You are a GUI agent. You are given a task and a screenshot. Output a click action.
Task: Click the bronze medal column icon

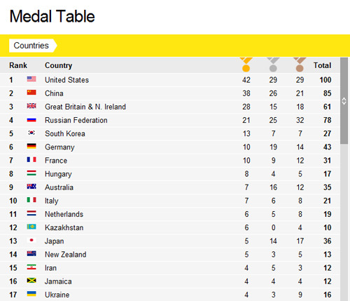pos(300,65)
